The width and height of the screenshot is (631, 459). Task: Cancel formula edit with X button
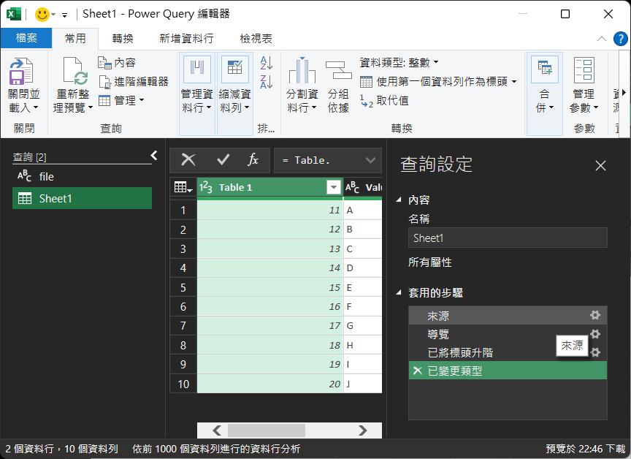click(188, 160)
